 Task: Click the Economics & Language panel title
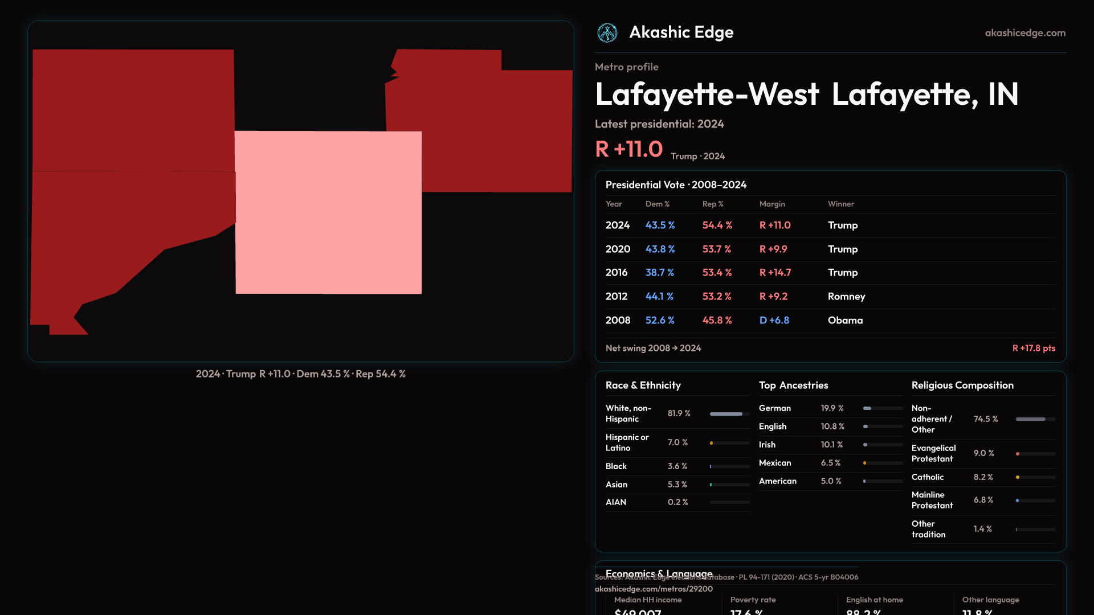pyautogui.click(x=659, y=572)
